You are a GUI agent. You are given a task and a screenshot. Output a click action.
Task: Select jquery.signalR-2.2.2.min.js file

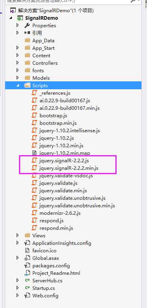(x=69, y=168)
